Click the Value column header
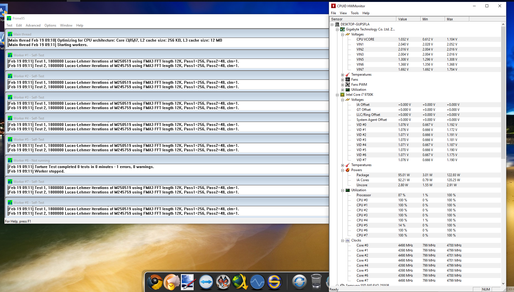Viewport: 514px width, 292px height. (x=408, y=19)
